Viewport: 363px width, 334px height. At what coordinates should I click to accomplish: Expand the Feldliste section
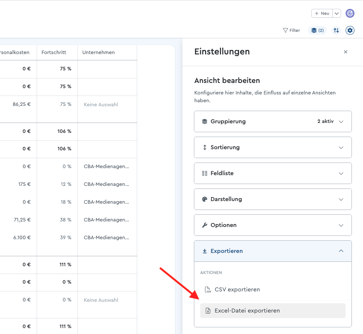click(273, 173)
